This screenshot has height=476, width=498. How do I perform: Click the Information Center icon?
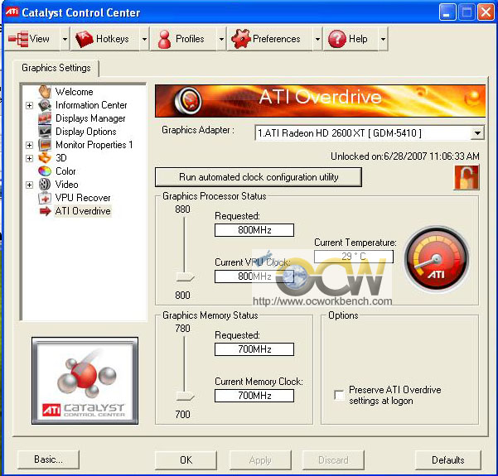[45, 105]
